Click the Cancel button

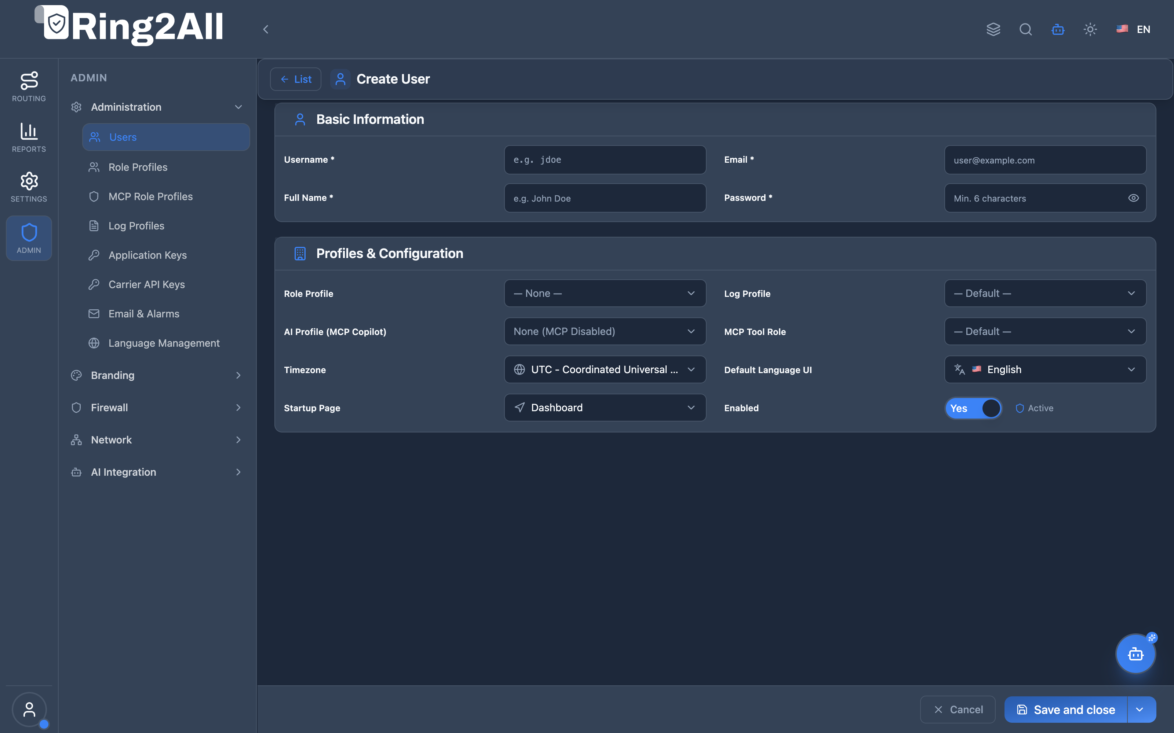tap(958, 710)
